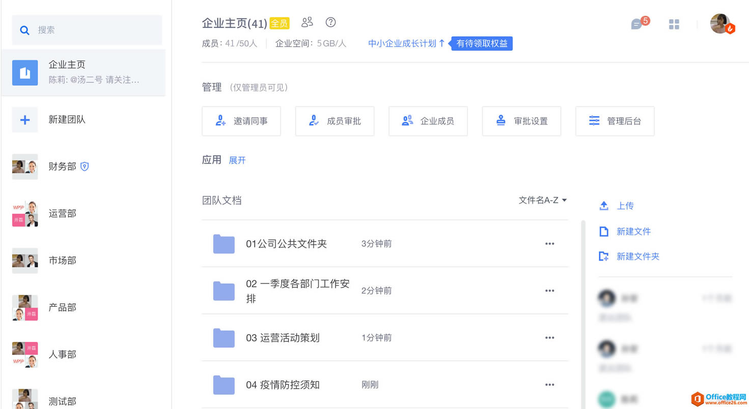
Task: Open the apps grid icon
Action: point(674,24)
